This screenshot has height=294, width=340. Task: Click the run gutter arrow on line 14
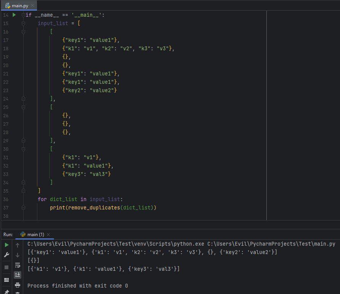tap(14, 15)
